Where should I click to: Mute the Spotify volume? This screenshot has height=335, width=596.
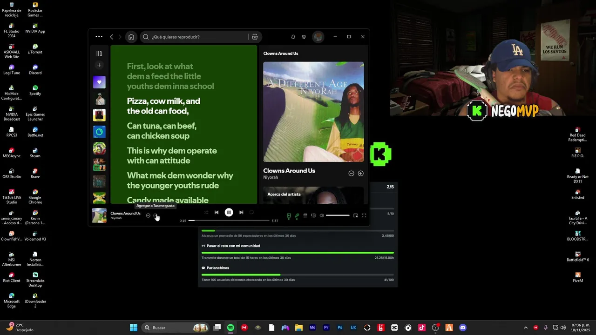pos(322,215)
